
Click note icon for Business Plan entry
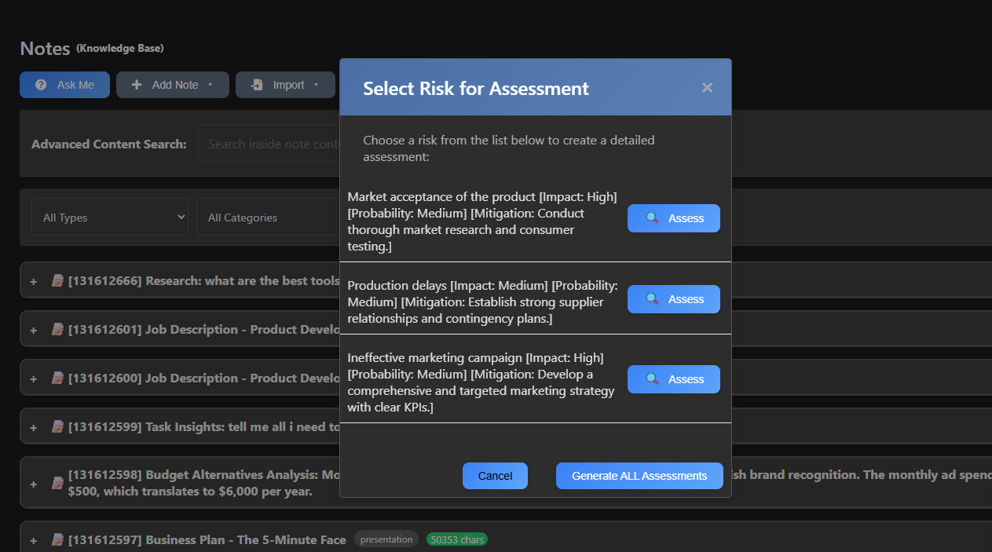click(x=57, y=540)
